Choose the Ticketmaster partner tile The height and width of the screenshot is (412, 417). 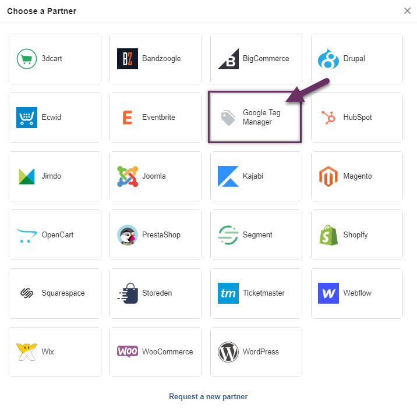click(x=256, y=293)
